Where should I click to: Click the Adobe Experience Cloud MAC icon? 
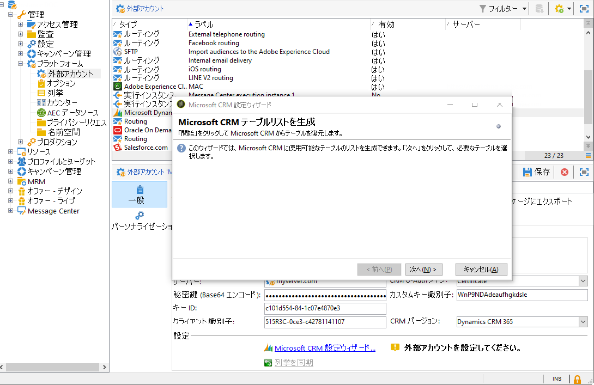click(x=117, y=87)
